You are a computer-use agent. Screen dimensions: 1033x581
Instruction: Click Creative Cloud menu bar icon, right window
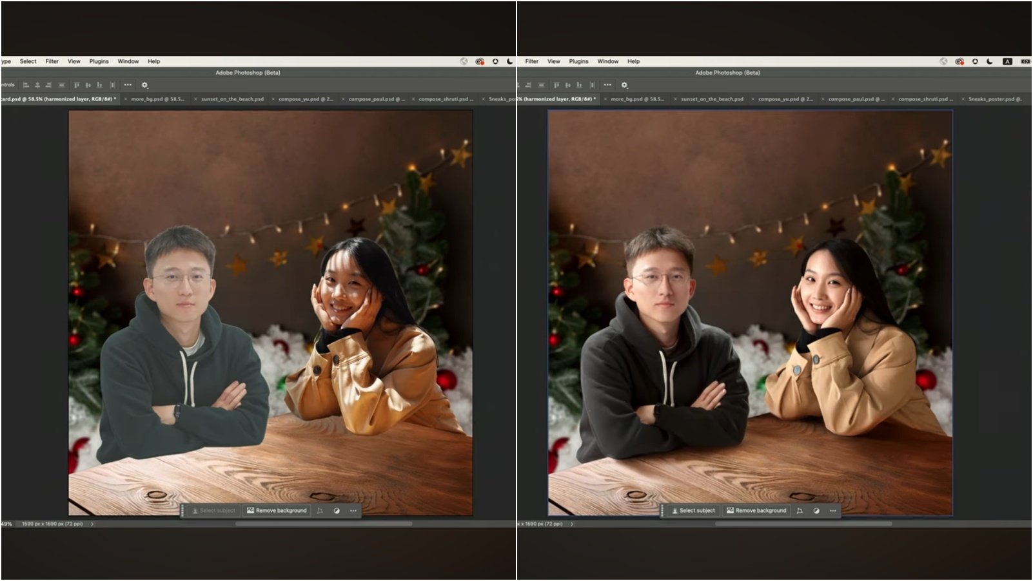(959, 61)
